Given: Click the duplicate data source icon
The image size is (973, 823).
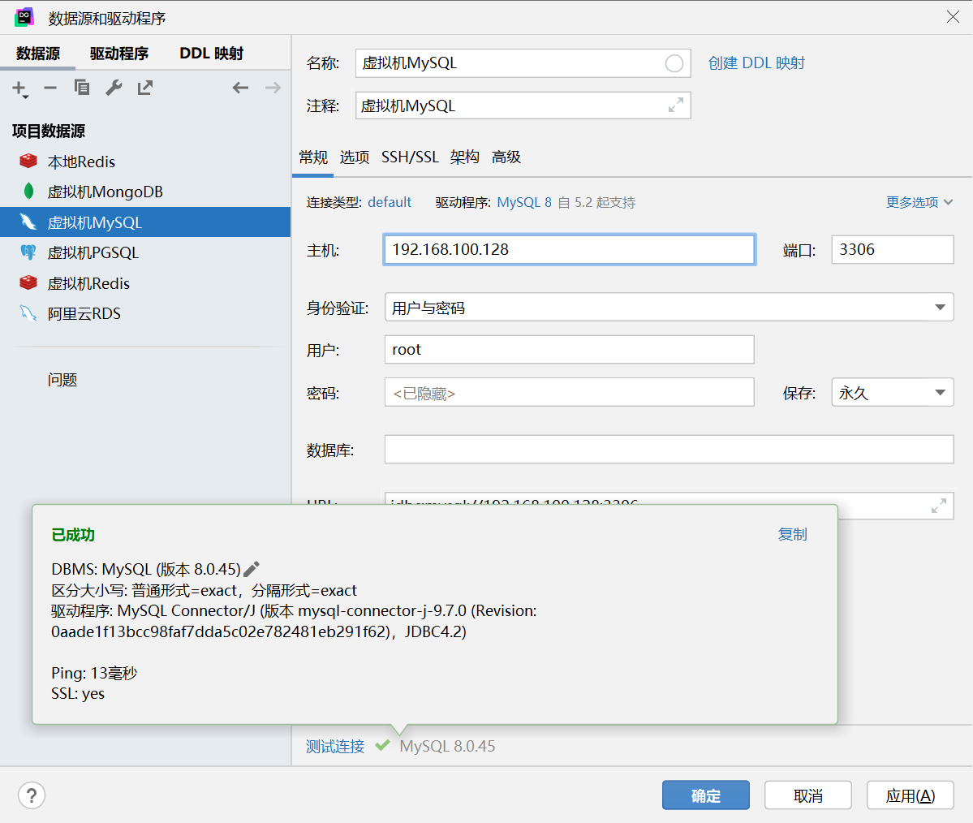Looking at the screenshot, I should [82, 88].
